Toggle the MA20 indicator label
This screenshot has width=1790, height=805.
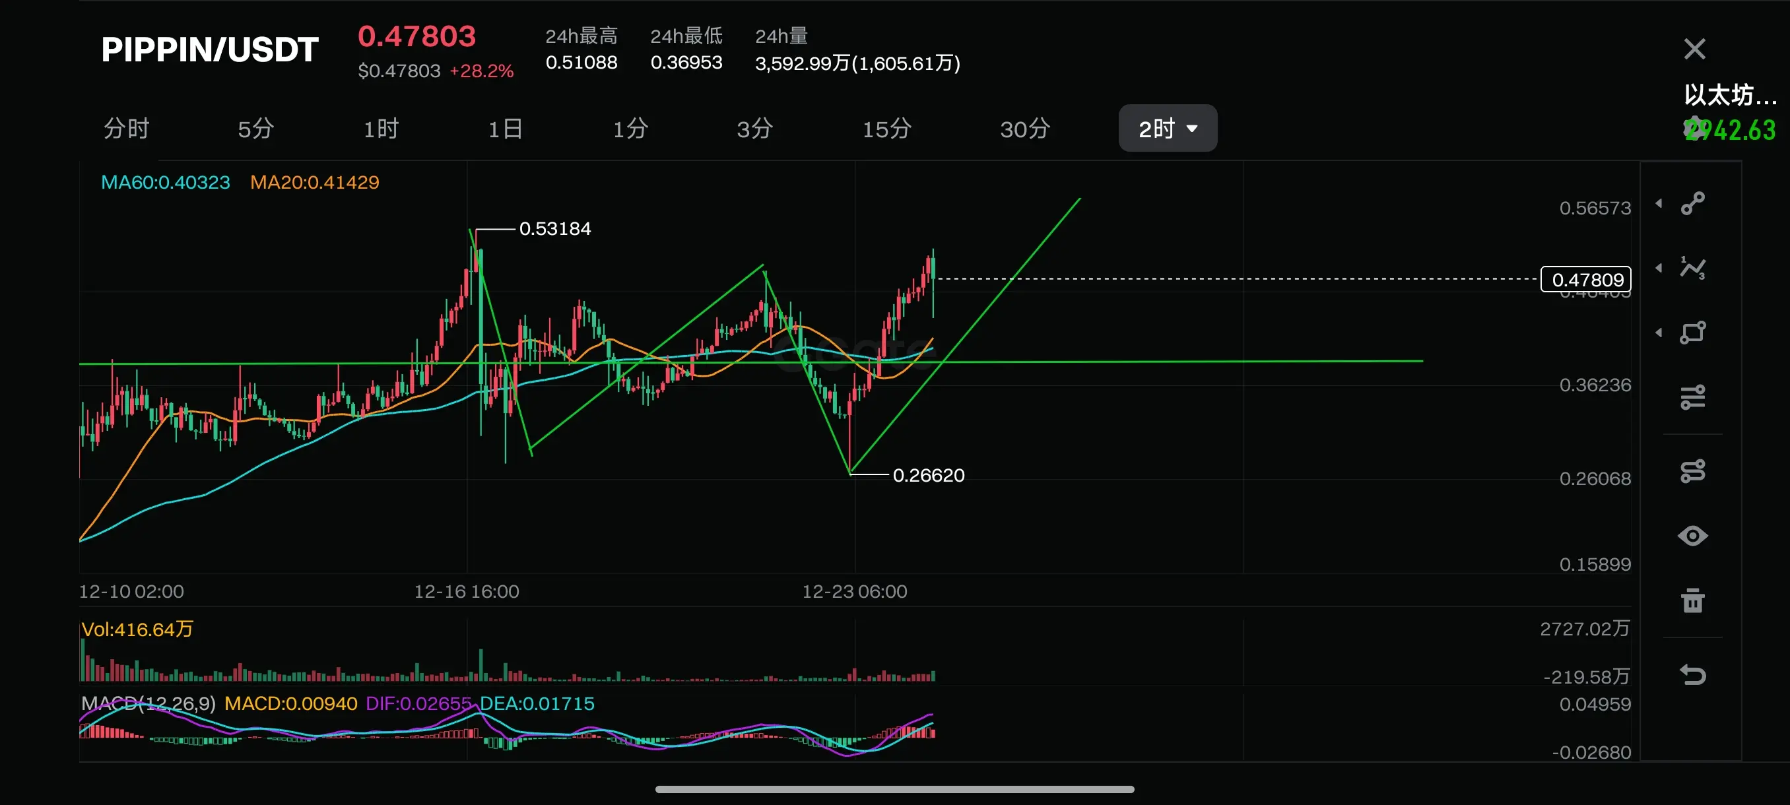coord(314,183)
